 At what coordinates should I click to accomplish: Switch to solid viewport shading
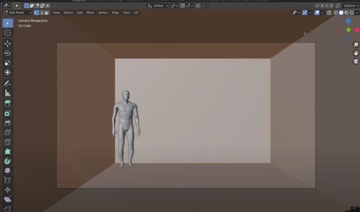point(341,13)
